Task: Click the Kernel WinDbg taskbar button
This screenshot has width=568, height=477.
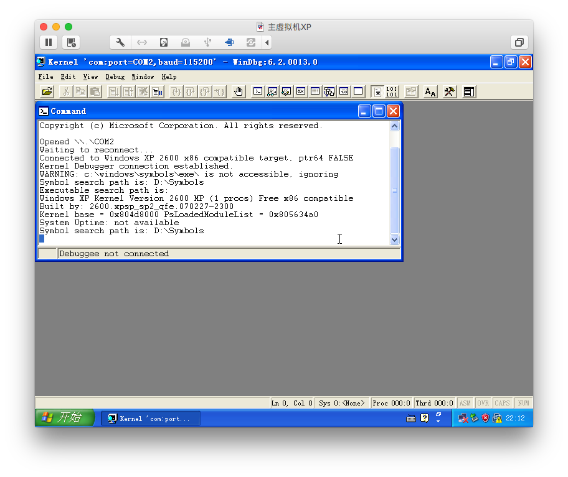Action: (x=150, y=419)
